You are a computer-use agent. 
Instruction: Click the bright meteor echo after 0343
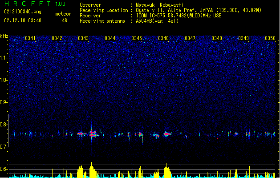[93, 133]
